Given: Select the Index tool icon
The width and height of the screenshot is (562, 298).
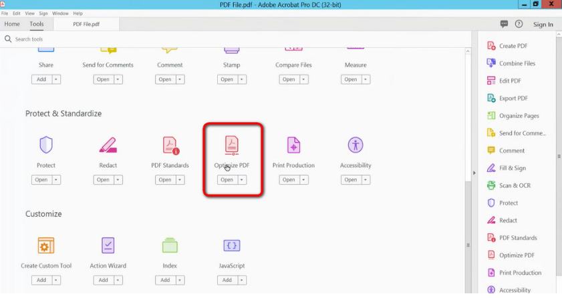Looking at the screenshot, I should 170,245.
